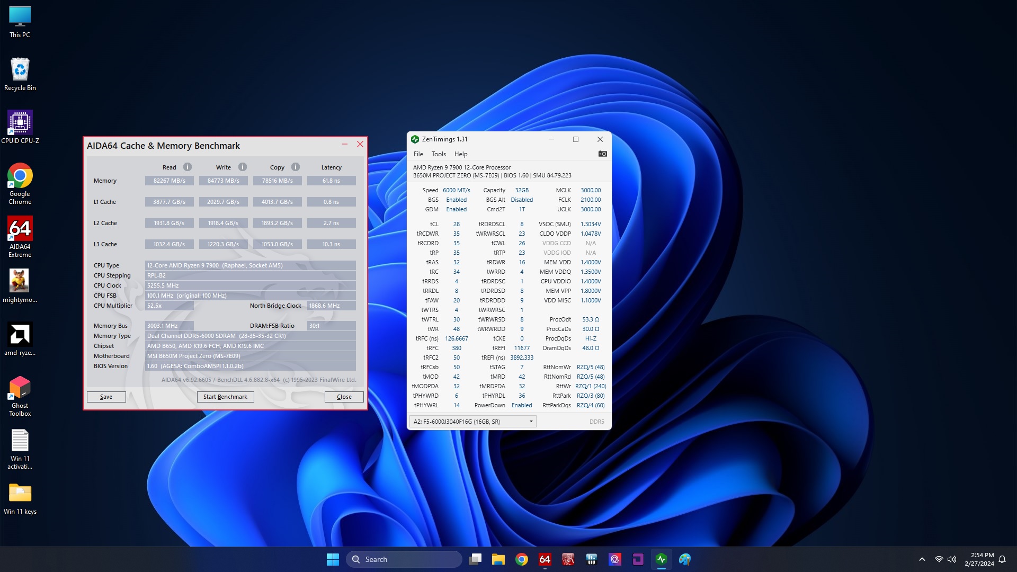This screenshot has height=572, width=1017.
Task: Open the clock and calendar flyout
Action: point(979,559)
